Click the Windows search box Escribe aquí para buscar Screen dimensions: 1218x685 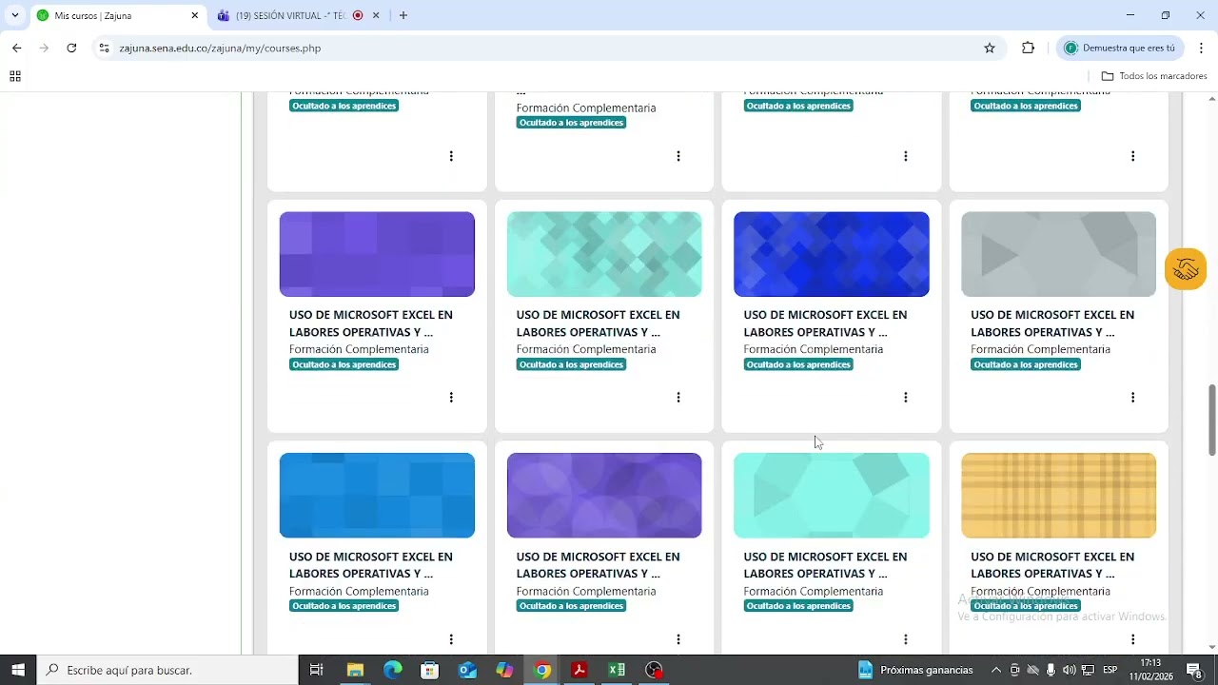pos(167,670)
